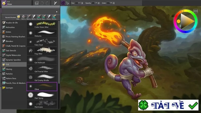Choose the Fairy Dust brush variant
Screen dimensions: 201x113
coord(42,42)
